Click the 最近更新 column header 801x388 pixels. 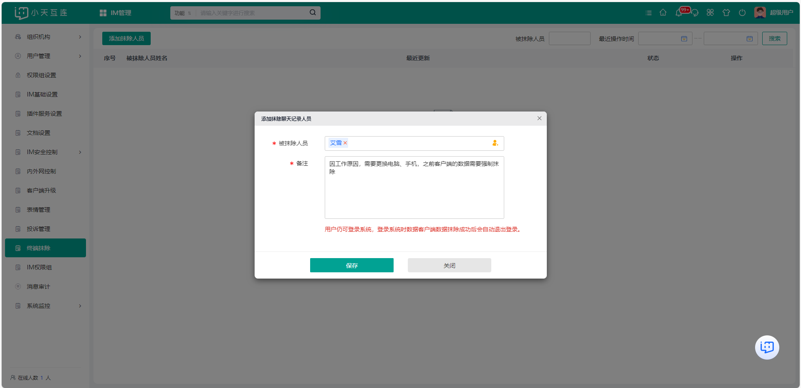pos(418,58)
